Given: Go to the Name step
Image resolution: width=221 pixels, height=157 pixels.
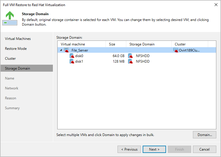Looking at the screenshot, I should pos(10,78).
